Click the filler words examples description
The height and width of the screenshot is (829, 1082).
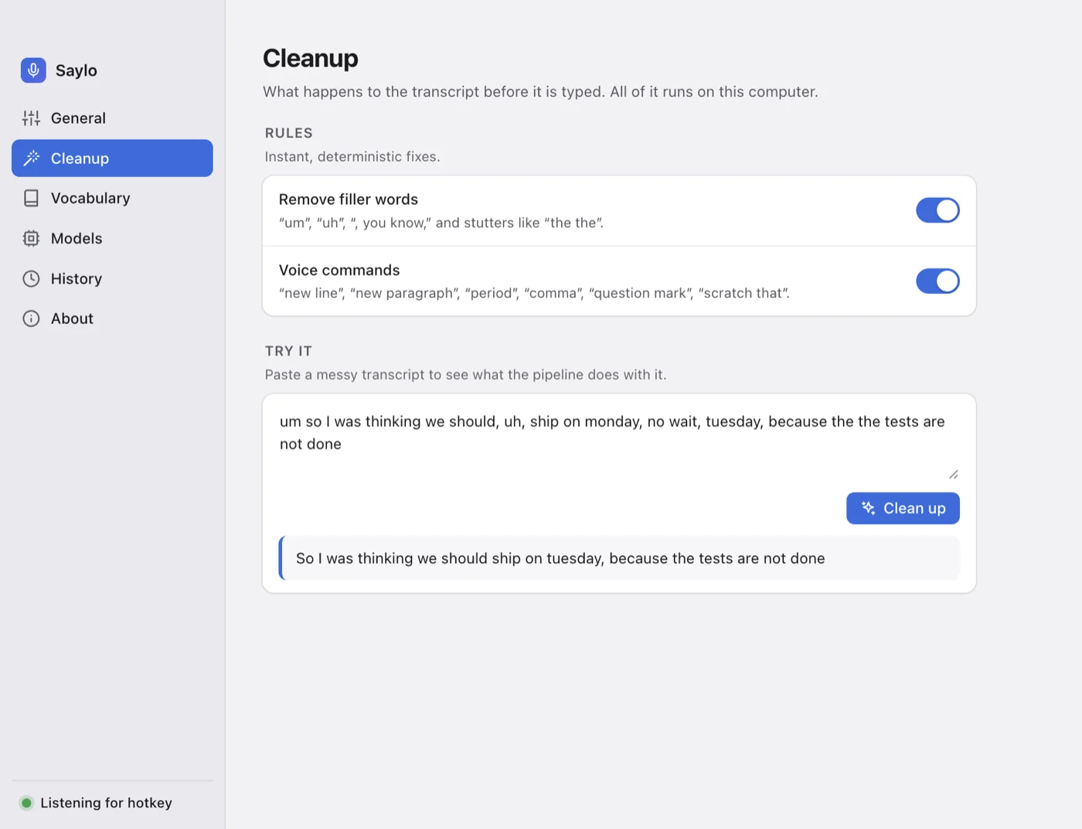click(441, 223)
